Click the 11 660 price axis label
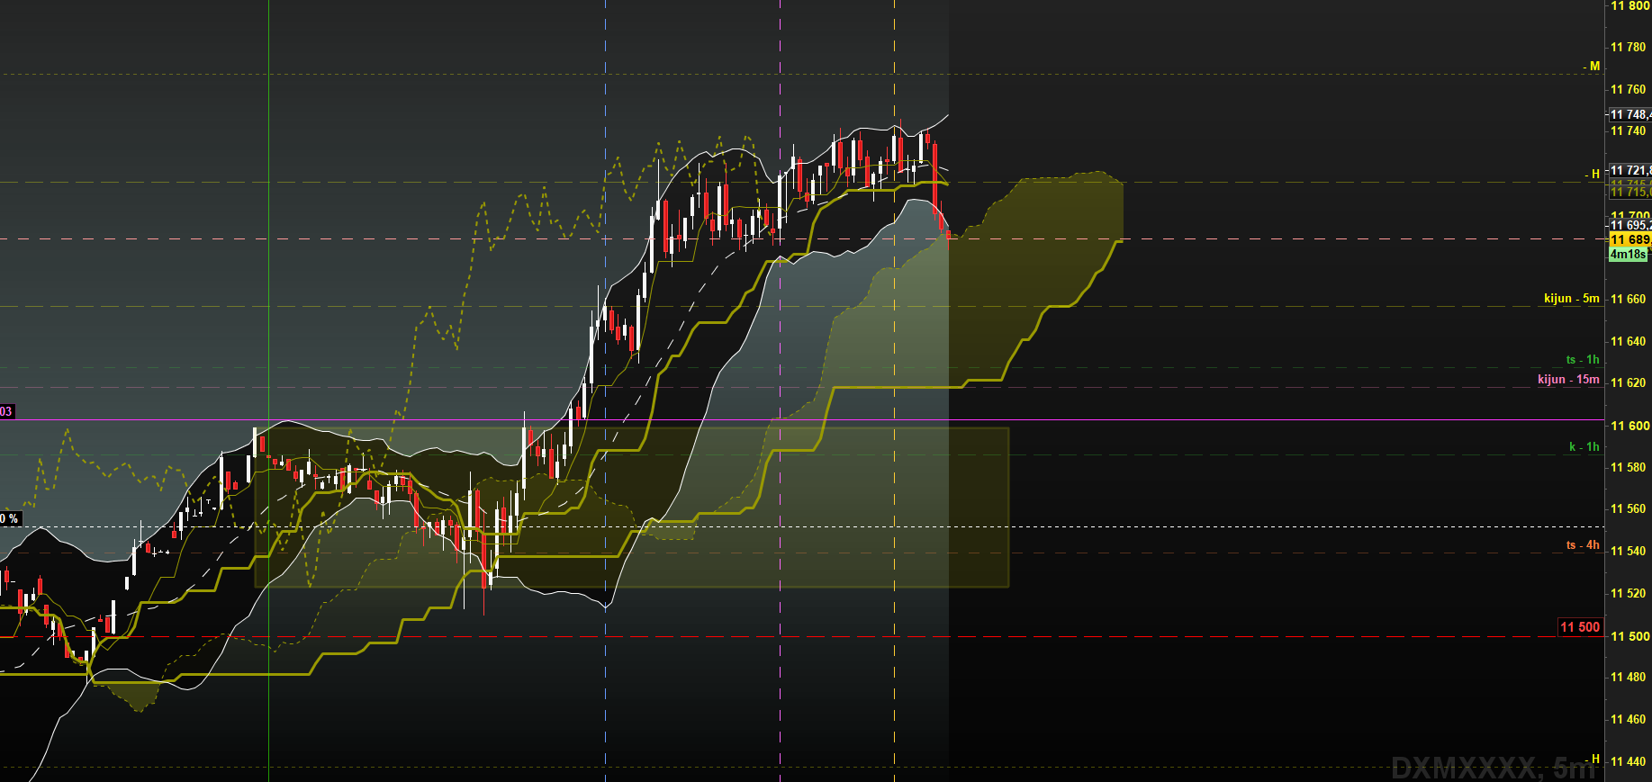Screen dimensions: 1652x782 click(x=1629, y=300)
